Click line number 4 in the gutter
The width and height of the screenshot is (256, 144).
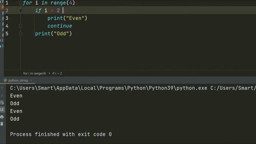pyautogui.click(x=7, y=26)
